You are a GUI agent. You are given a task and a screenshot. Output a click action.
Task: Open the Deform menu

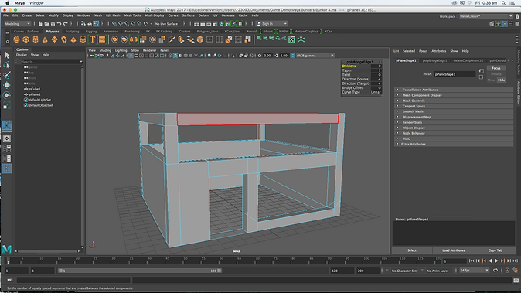pyautogui.click(x=204, y=15)
